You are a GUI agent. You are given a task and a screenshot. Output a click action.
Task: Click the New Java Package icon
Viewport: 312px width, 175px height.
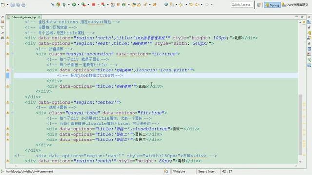(x=118, y=4)
